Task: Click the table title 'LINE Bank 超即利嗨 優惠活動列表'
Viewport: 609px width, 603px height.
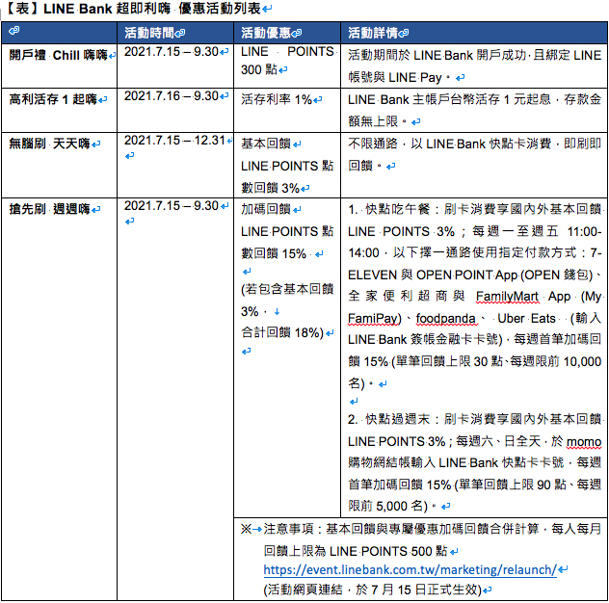Action: pos(152,8)
